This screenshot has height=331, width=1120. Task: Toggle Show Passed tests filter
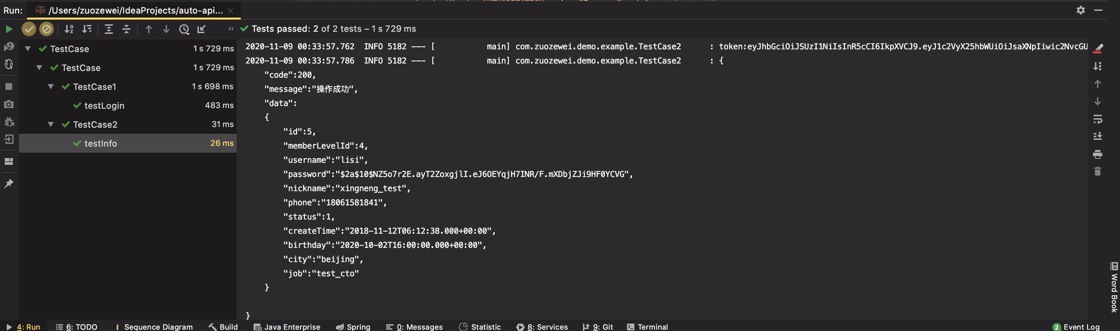[x=29, y=29]
